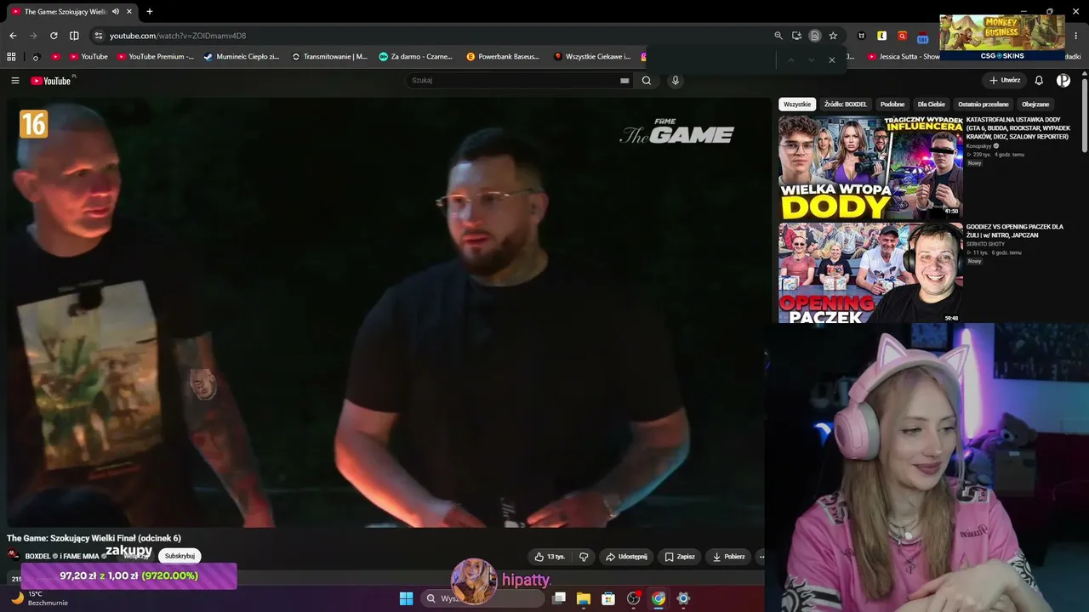Screen dimensions: 1089x612
Task: Click the YouTube search magnifier button
Action: pyautogui.click(x=647, y=81)
